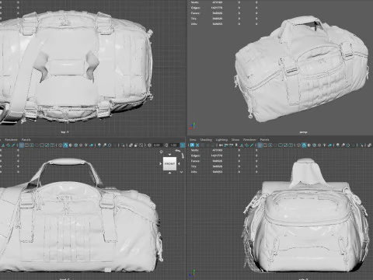The height and width of the screenshot is (280, 373).
Task: Toggle Isolate Select in side view toolbar
Action: point(361,145)
